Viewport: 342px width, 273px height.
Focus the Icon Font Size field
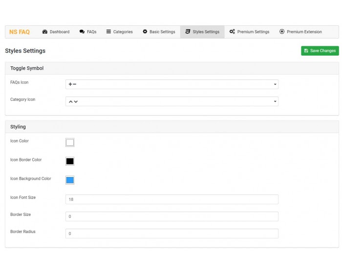pos(171,199)
